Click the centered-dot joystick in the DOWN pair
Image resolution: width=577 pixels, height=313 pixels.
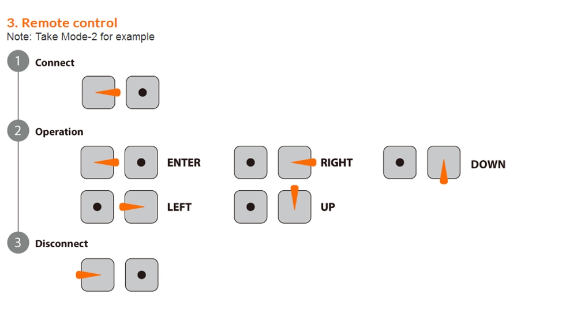click(x=400, y=162)
